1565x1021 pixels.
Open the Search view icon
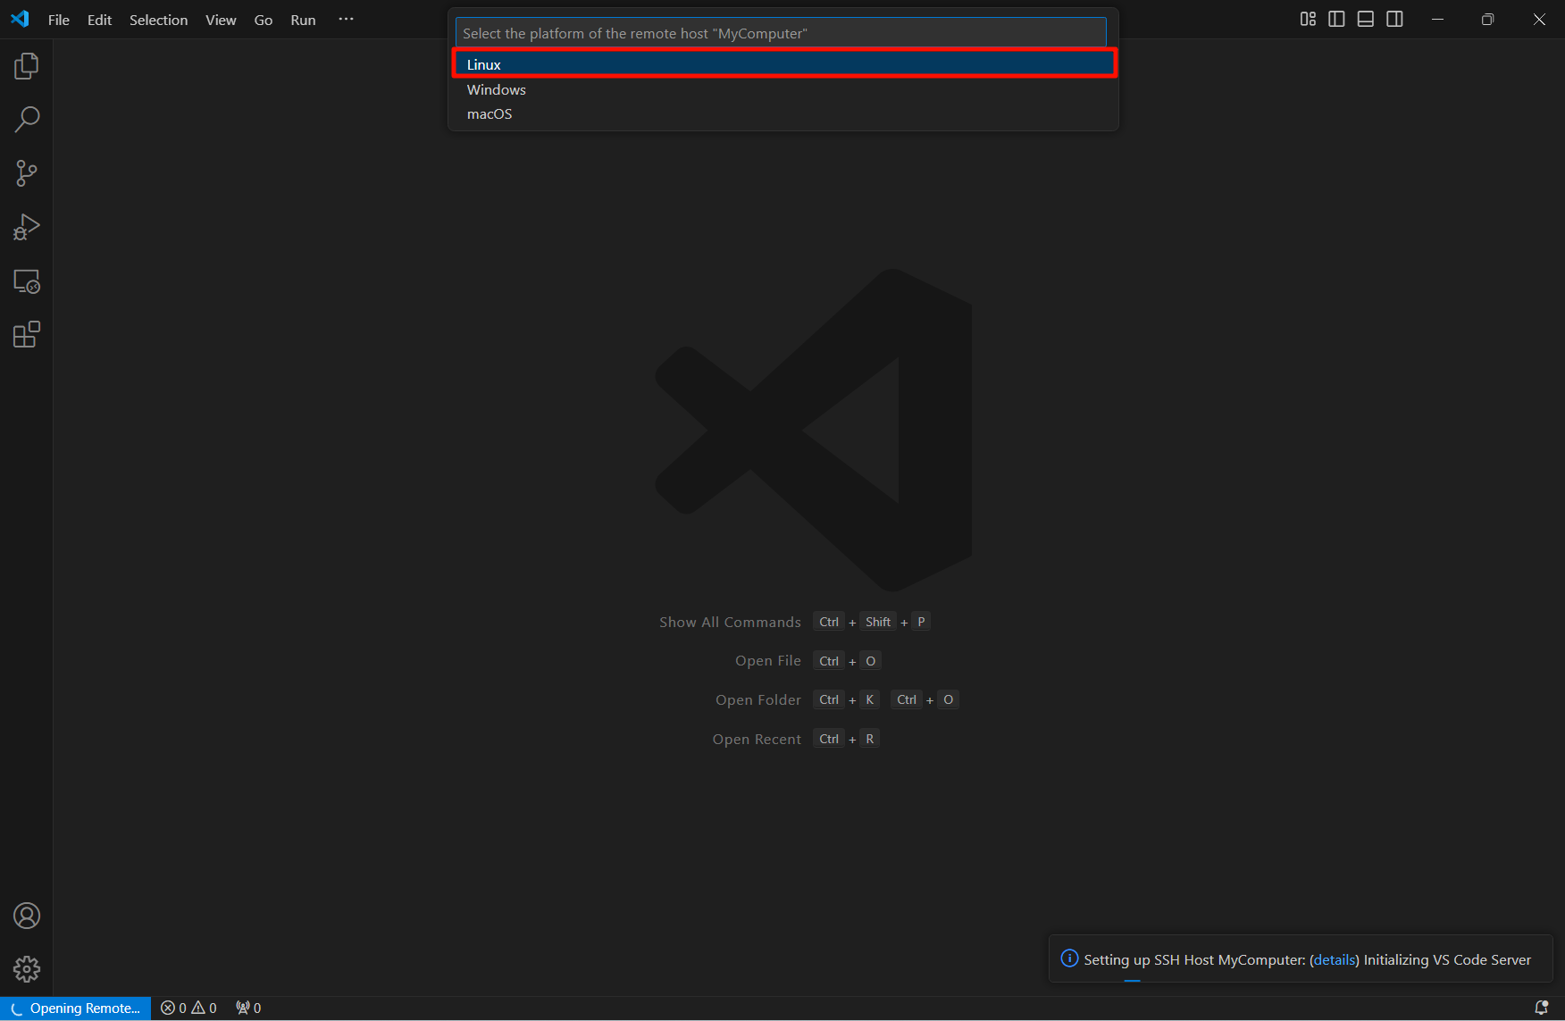pos(27,120)
